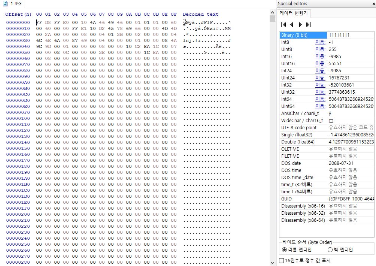Viewport: 376px width, 266px height.
Task: Click 이동 link for UInt24
Action: (x=320, y=78)
